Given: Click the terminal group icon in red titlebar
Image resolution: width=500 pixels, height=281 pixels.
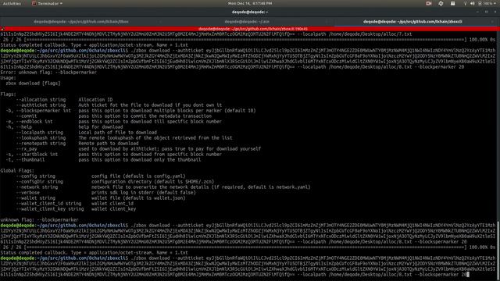Looking at the screenshot, I should pyautogui.click(x=2, y=29).
